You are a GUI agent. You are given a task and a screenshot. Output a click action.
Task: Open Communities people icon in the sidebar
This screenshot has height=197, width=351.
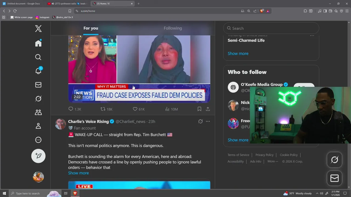[38, 112]
